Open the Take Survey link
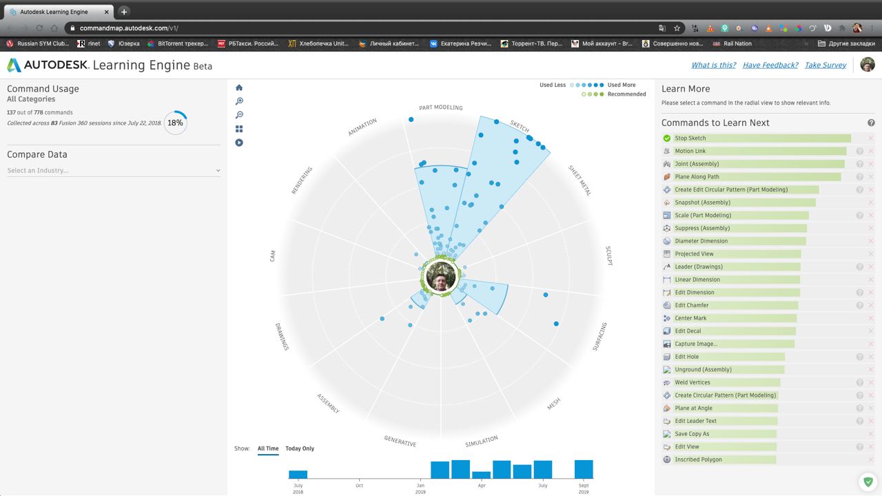Image resolution: width=882 pixels, height=496 pixels. [x=825, y=65]
